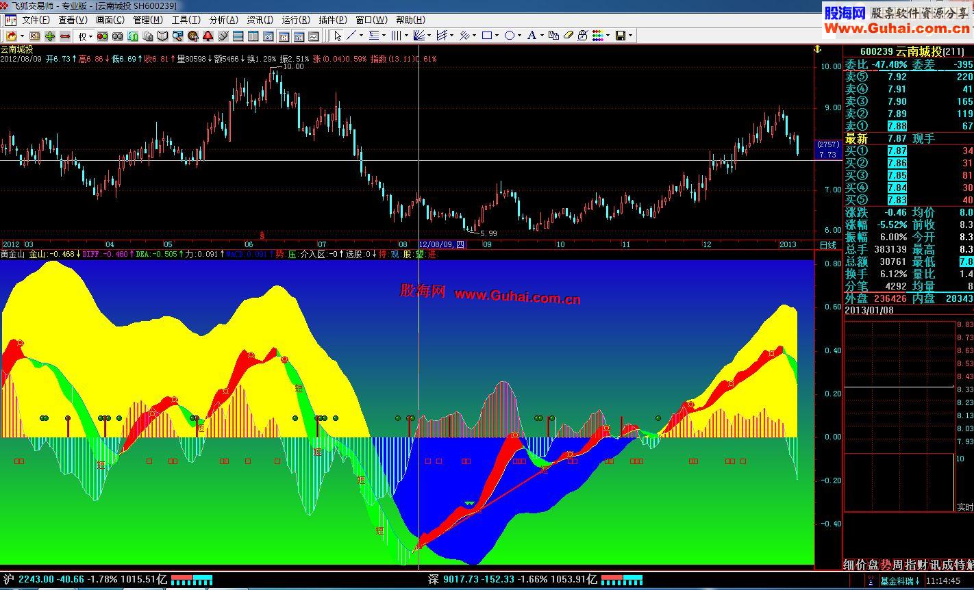This screenshot has width=974, height=590.
Task: Click the RSI indicator icon
Action: pos(34,36)
